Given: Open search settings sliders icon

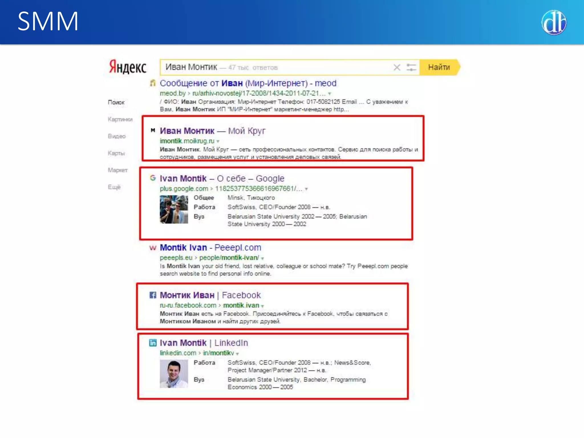Looking at the screenshot, I should [x=411, y=68].
